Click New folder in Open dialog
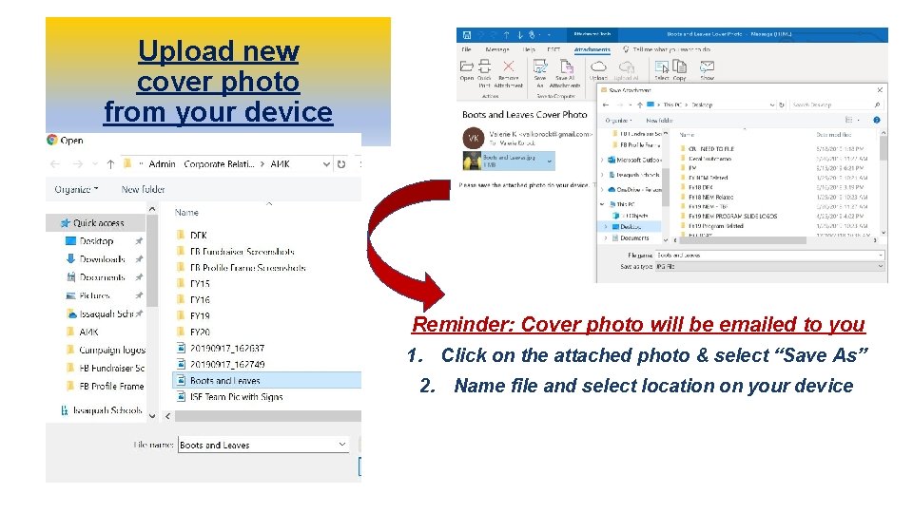This screenshot has width=913, height=513. [x=144, y=190]
